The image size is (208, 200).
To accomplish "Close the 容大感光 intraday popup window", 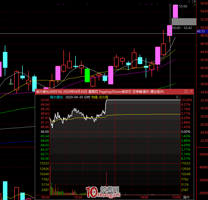I will point(191,91).
